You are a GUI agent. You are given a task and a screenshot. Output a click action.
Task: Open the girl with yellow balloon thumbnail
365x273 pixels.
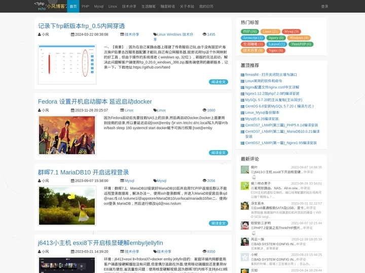67,206
